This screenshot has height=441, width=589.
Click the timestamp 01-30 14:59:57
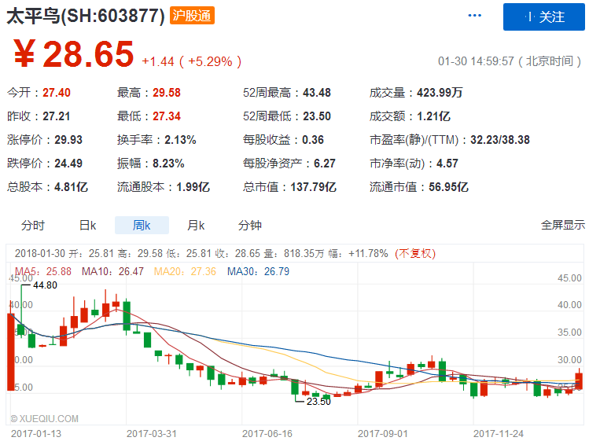tap(476, 61)
